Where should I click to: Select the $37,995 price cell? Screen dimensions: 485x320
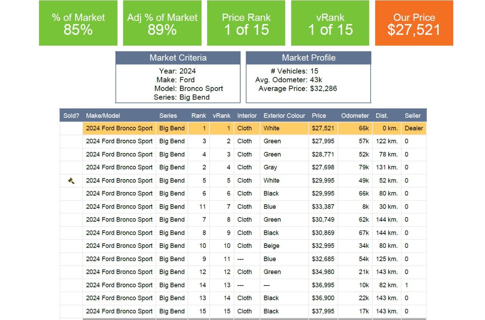click(323, 311)
